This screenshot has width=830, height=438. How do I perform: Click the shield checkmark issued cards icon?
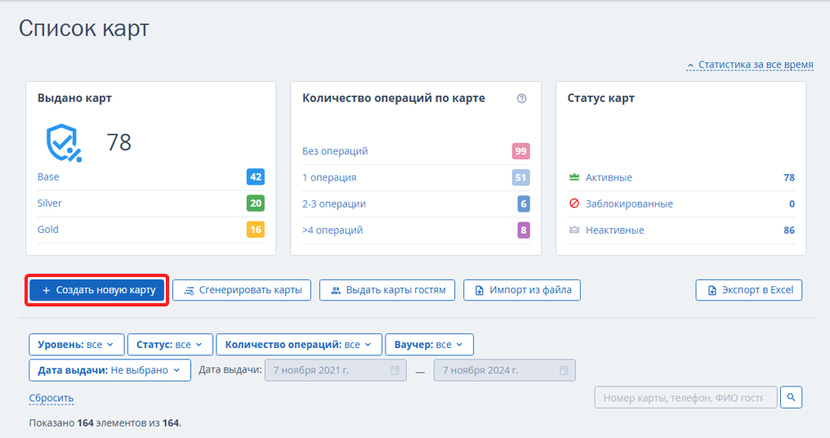64,142
